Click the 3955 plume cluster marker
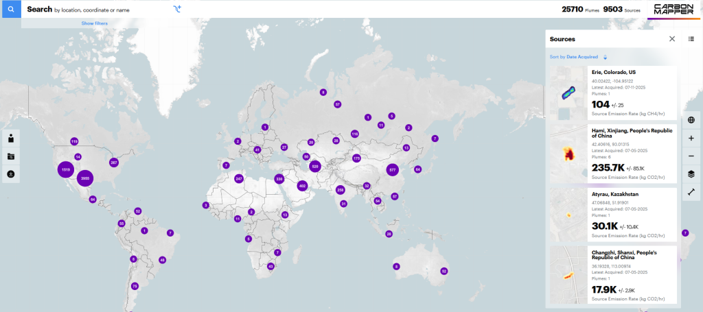Screen dimensions: 703x312 click(x=85, y=178)
